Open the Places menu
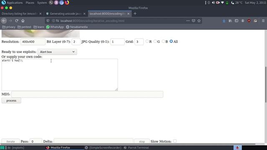Viewport: 267px width, 150px height. [x=30, y=2]
